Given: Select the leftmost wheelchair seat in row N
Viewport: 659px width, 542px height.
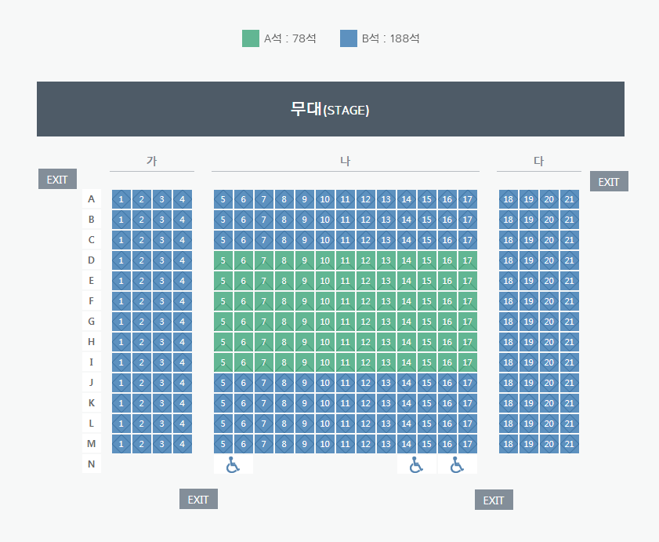Looking at the screenshot, I should click(234, 464).
